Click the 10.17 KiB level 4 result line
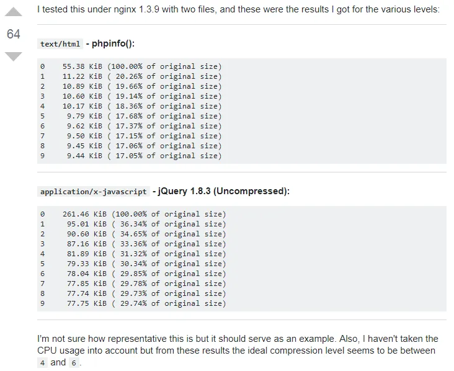The height and width of the screenshot is (371, 454). click(x=130, y=106)
